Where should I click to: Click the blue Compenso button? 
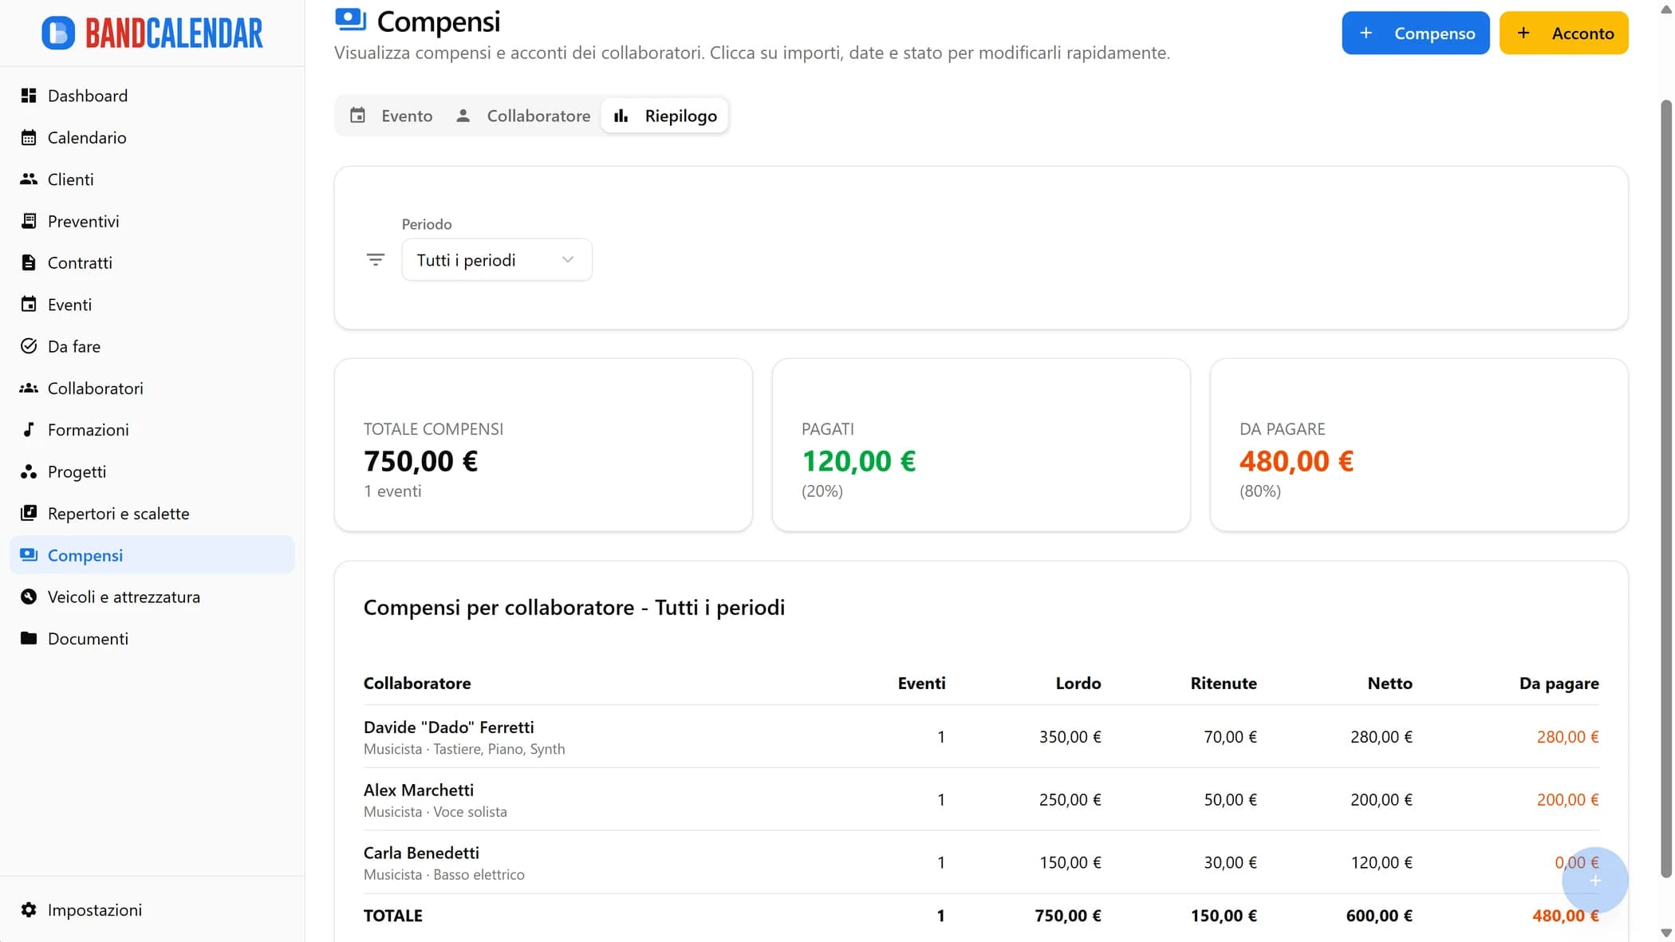coord(1415,33)
